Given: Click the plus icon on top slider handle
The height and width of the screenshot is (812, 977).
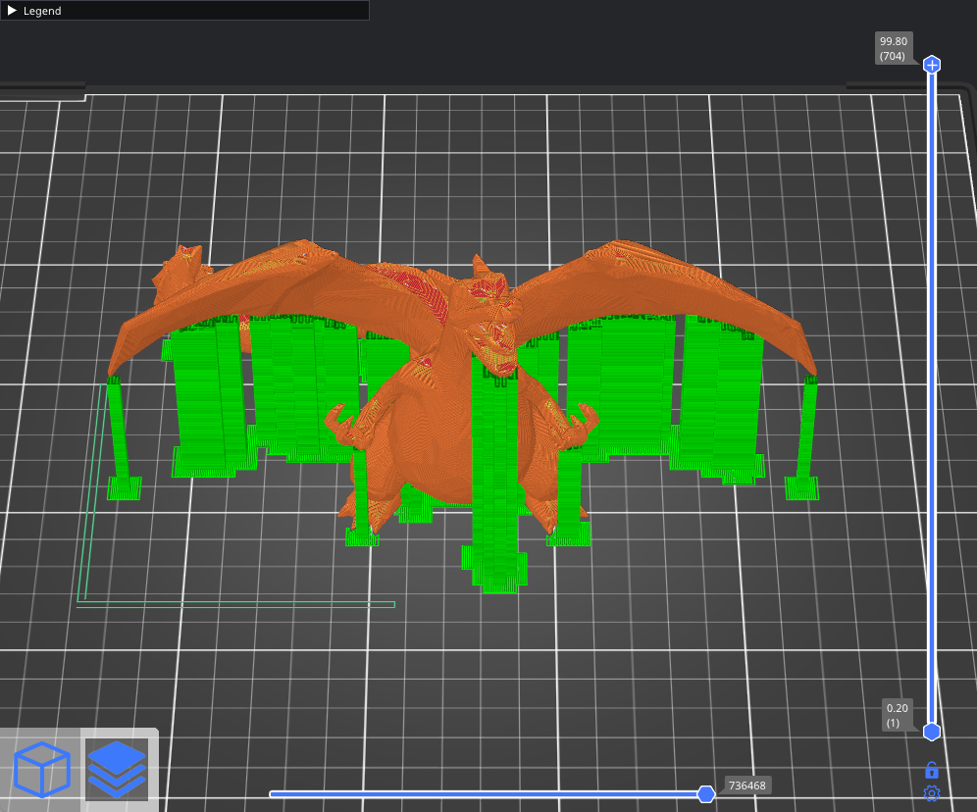Looking at the screenshot, I should point(932,65).
